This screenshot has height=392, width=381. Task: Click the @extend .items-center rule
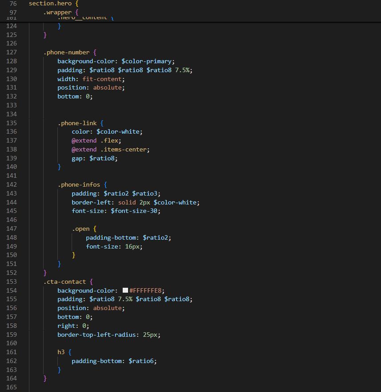pyautogui.click(x=111, y=149)
